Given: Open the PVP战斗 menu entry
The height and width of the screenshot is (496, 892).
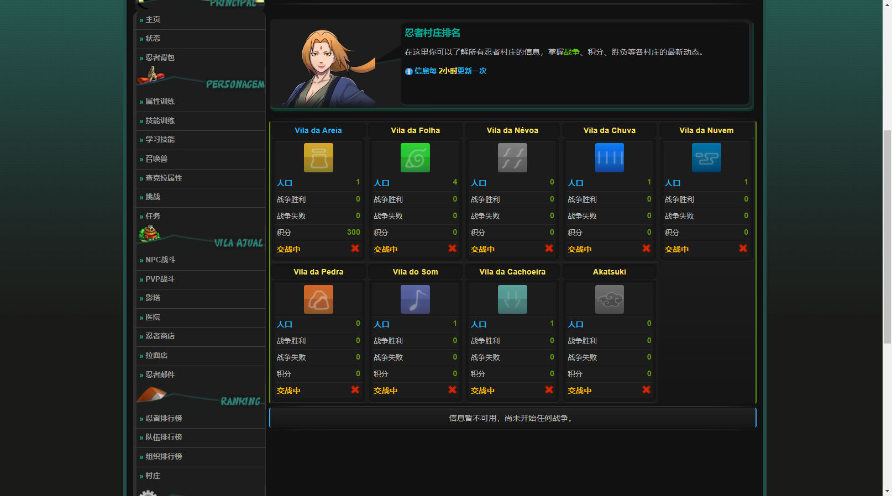Looking at the screenshot, I should pyautogui.click(x=160, y=279).
